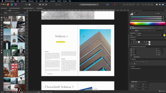
Task: Select the Artistic Text tool 'A'
Action: 2,23
